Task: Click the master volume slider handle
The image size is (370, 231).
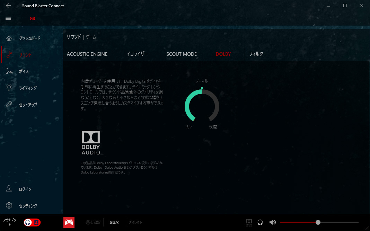Action: click(318, 222)
